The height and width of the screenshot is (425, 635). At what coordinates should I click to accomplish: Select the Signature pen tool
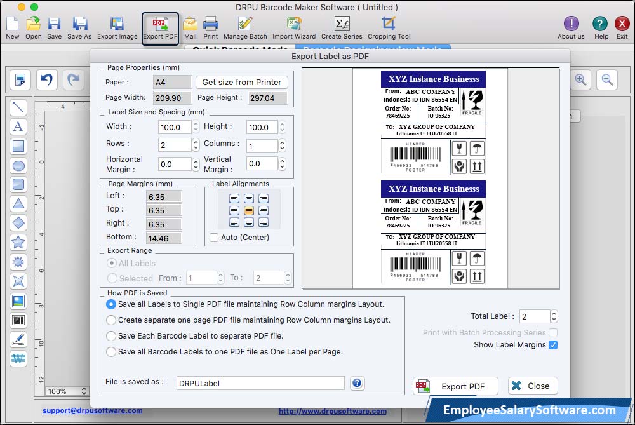click(18, 339)
